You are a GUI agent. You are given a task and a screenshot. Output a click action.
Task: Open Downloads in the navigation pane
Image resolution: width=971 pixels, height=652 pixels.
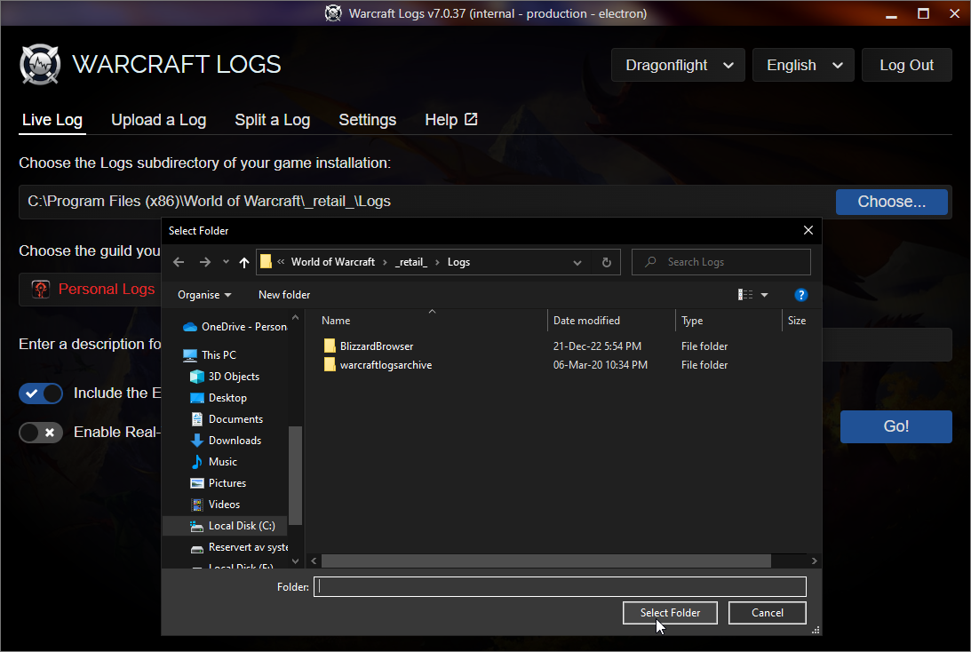[x=234, y=441]
